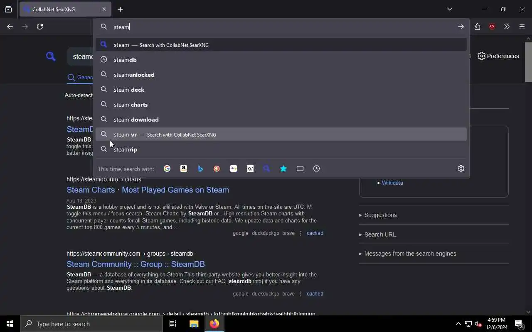Open the Windows Start menu

click(10, 324)
